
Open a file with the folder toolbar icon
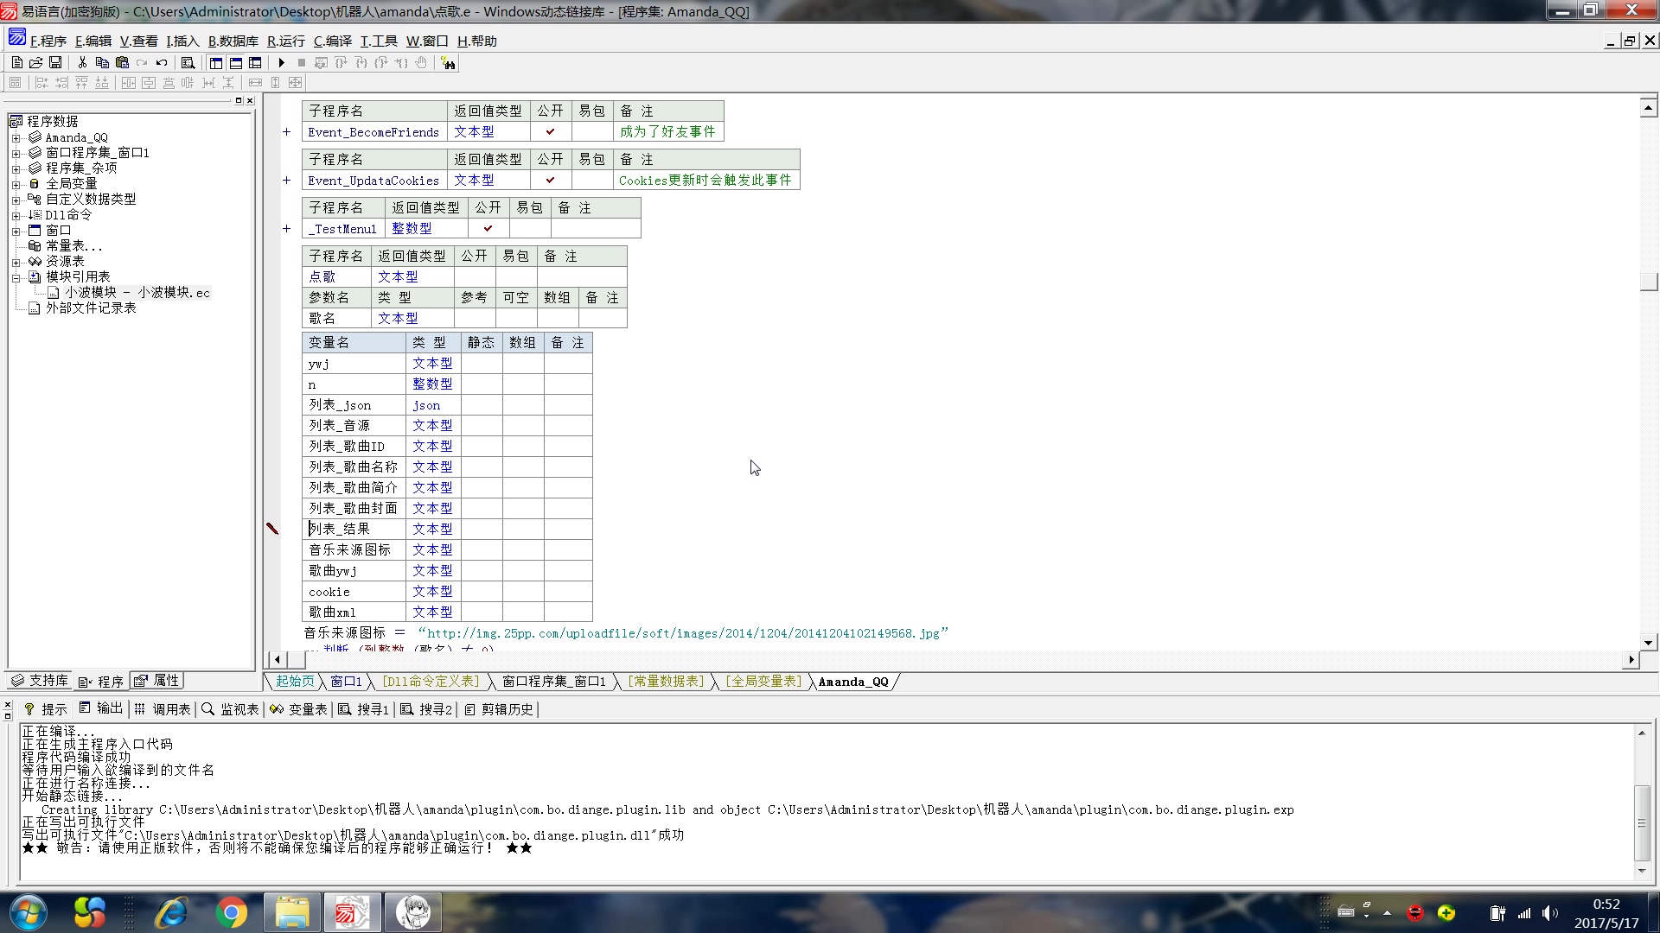click(36, 63)
